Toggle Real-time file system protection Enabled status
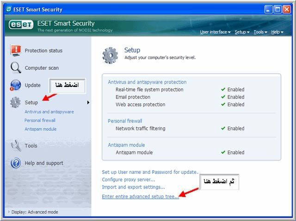 [233, 89]
